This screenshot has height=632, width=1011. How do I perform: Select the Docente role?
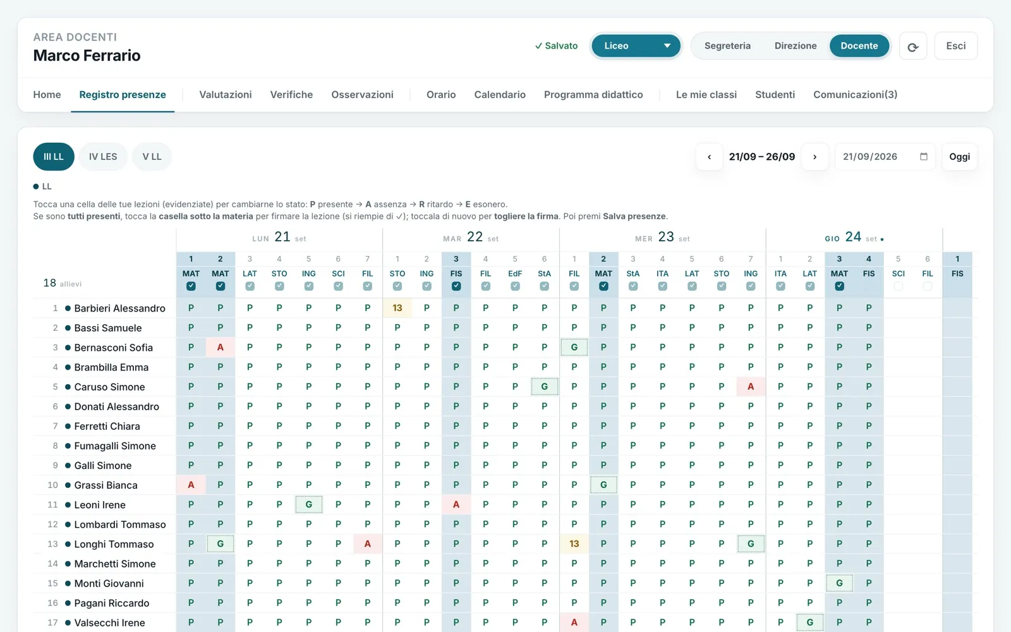pos(859,46)
